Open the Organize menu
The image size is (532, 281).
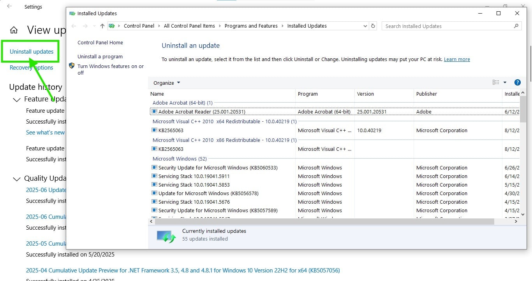coord(167,83)
